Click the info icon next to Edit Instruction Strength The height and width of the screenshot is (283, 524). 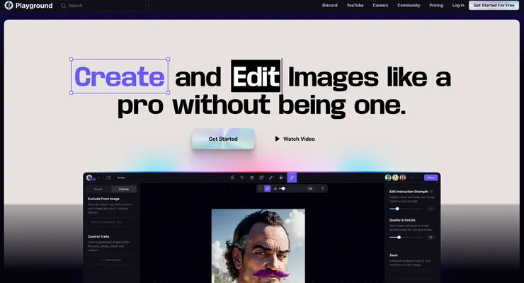click(431, 192)
